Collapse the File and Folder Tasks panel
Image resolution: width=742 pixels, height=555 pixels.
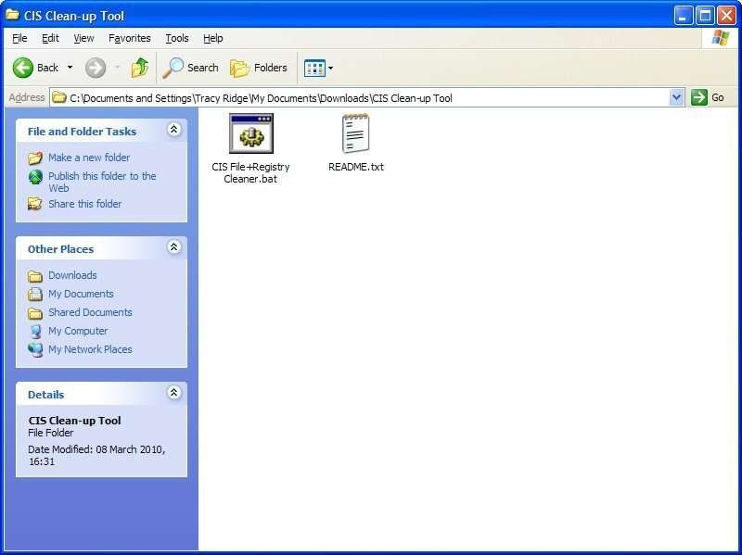pyautogui.click(x=173, y=131)
